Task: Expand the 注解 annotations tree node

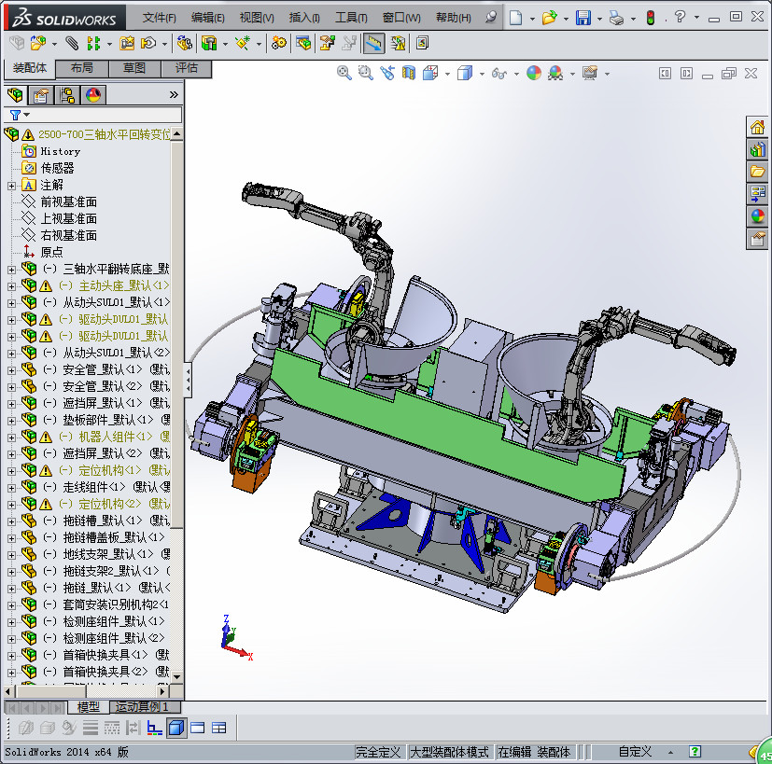Action: point(11,185)
